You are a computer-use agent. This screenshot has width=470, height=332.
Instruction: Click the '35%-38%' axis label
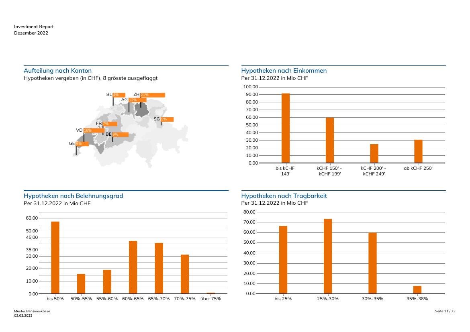pyautogui.click(x=417, y=299)
